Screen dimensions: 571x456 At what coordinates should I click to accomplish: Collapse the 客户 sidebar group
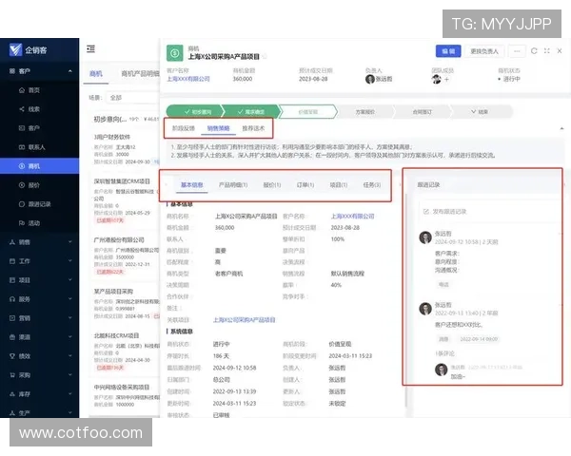[x=69, y=71]
